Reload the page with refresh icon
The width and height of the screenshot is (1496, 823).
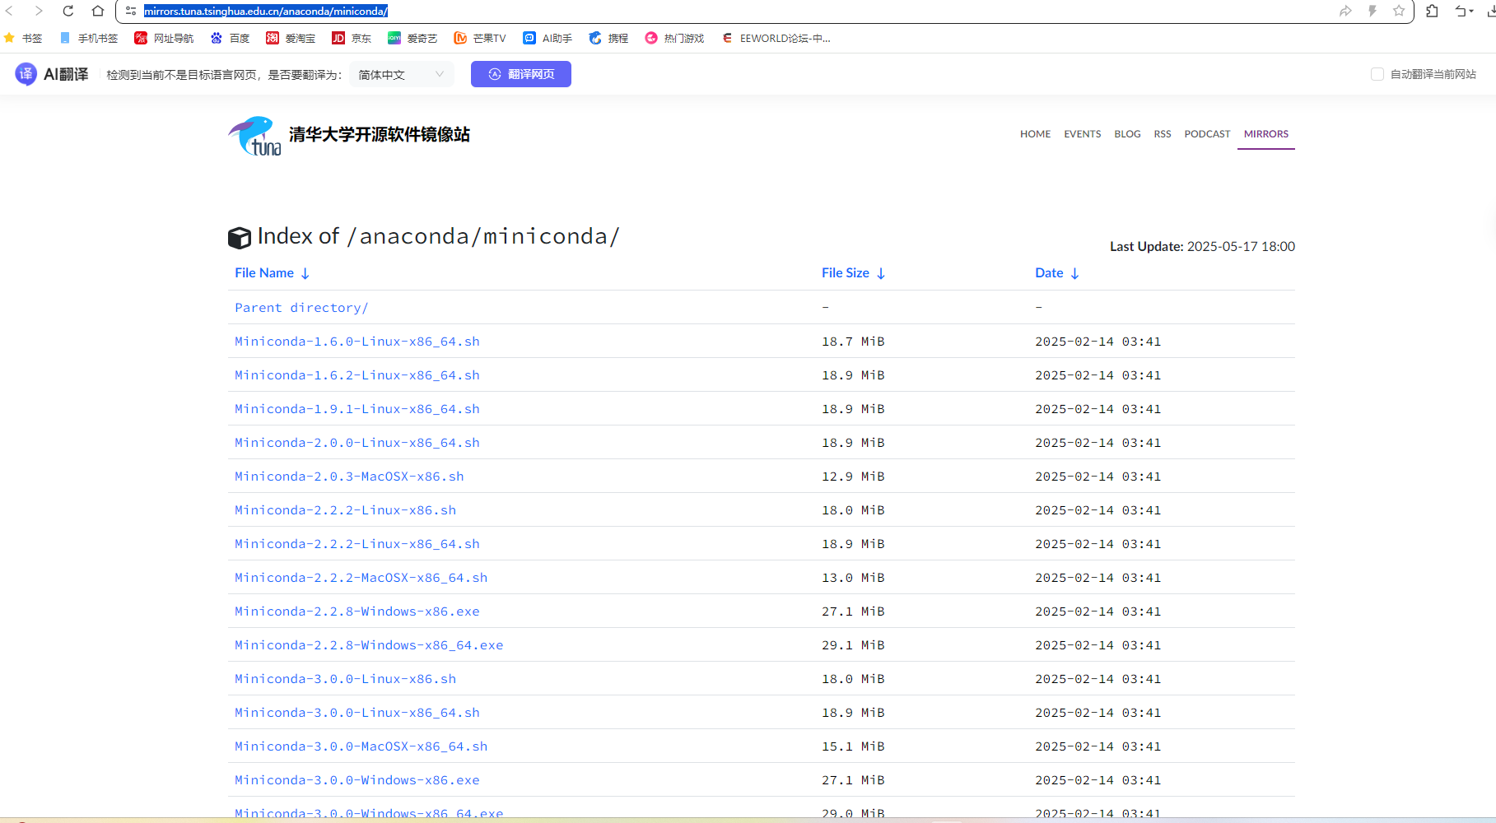(x=68, y=11)
